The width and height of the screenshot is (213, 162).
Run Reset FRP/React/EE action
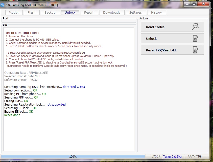pos(172,50)
